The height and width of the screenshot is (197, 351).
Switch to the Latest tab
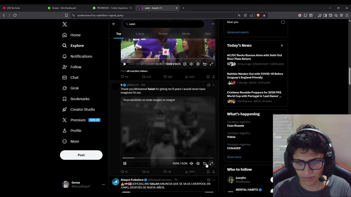click(x=140, y=34)
